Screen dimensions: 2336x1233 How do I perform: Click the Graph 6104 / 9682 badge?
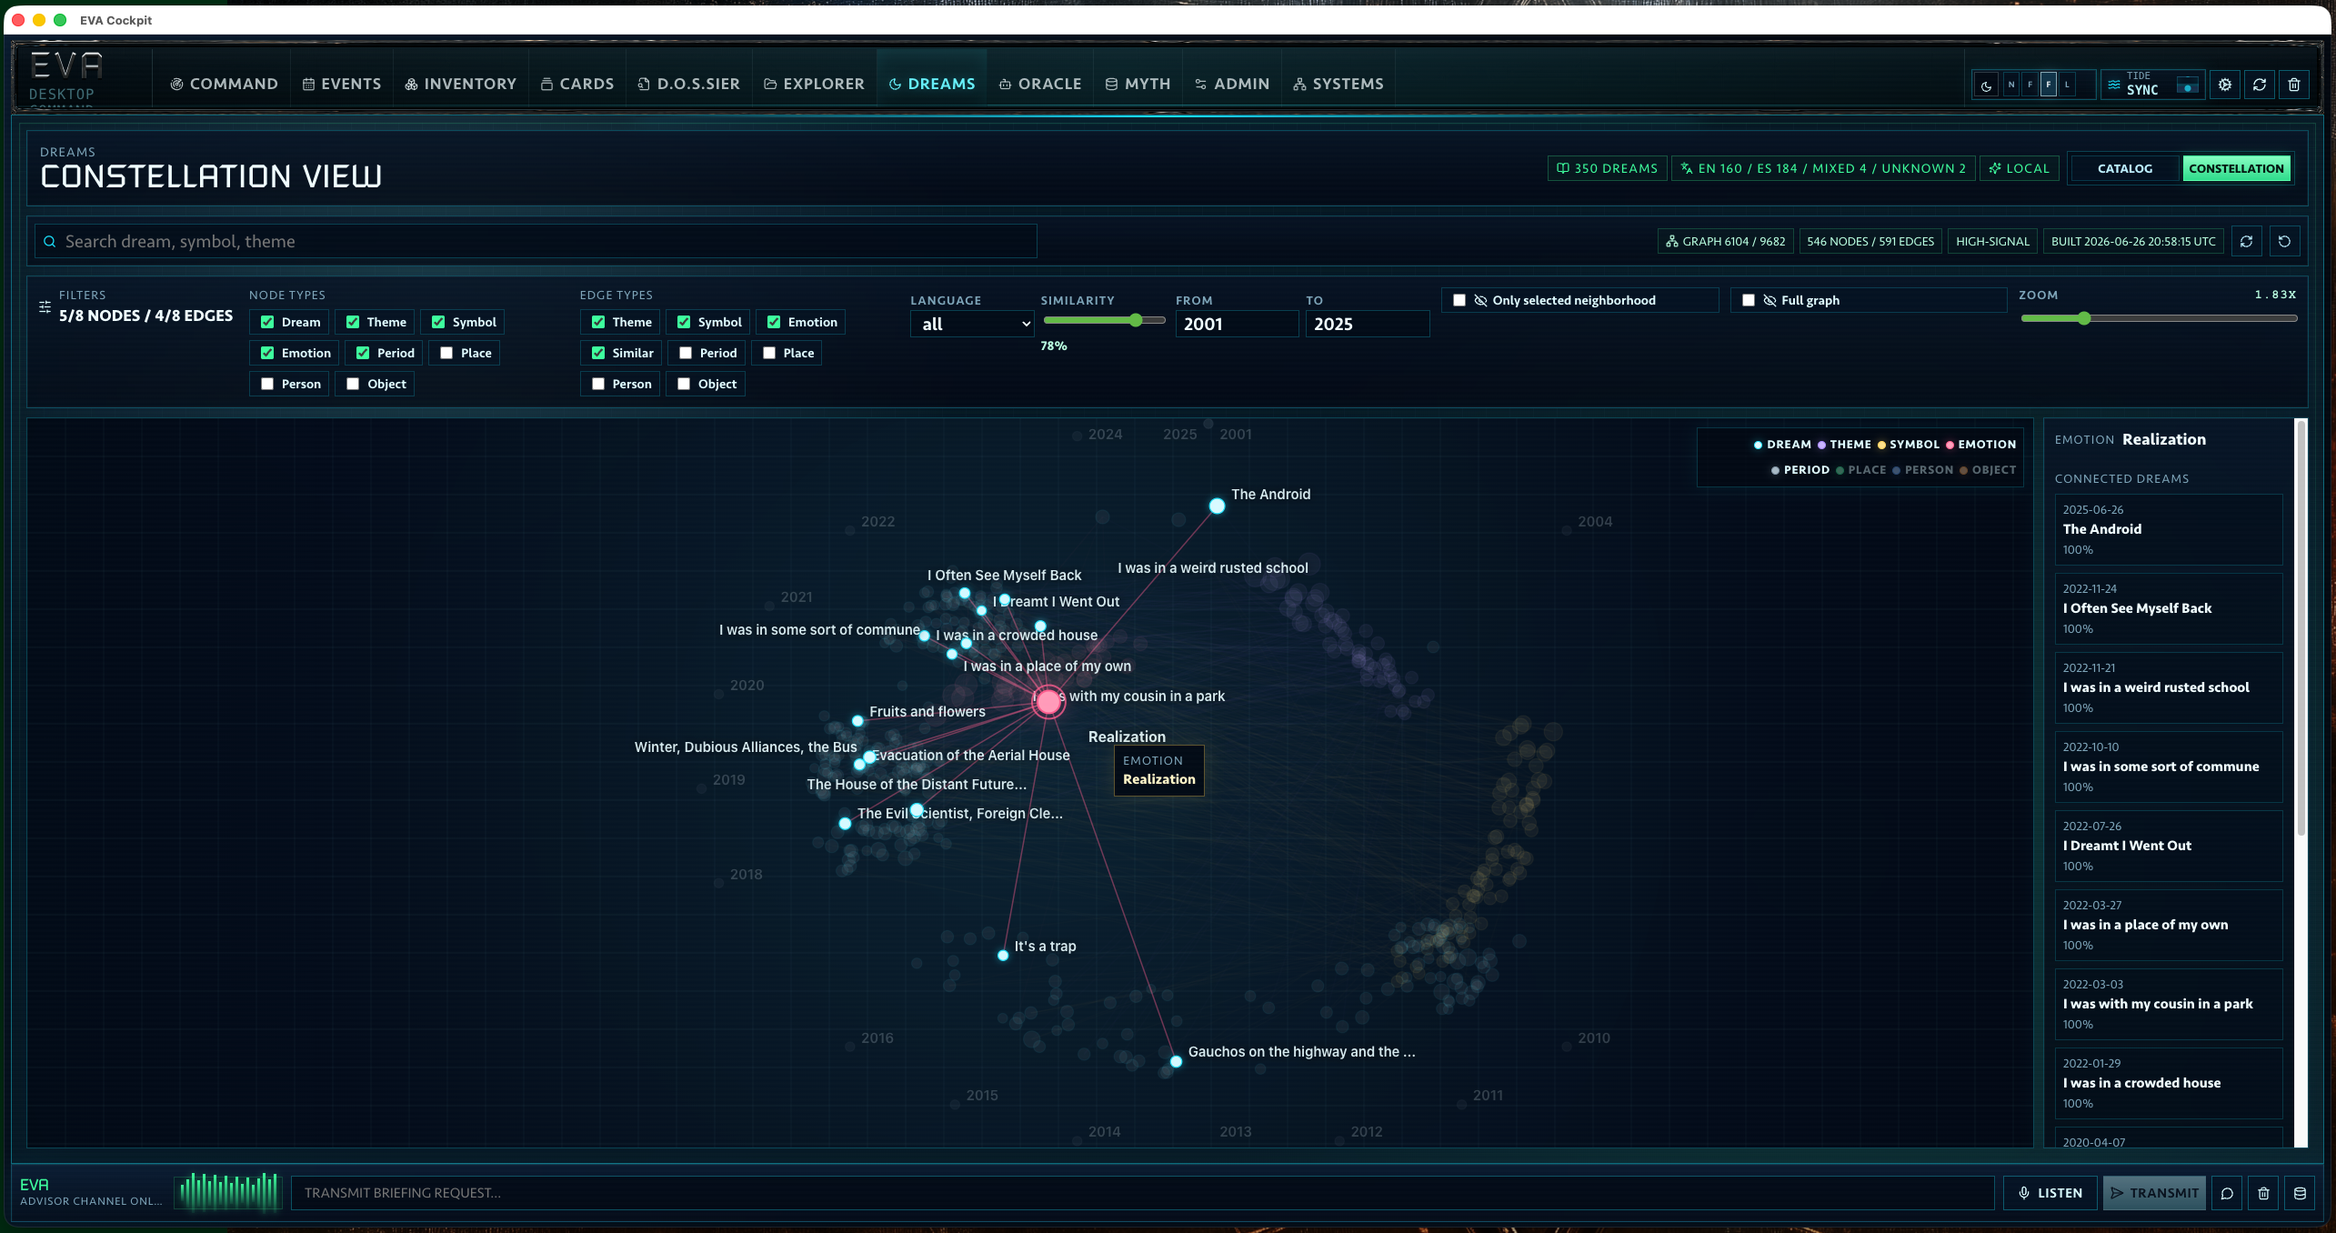tap(1725, 241)
